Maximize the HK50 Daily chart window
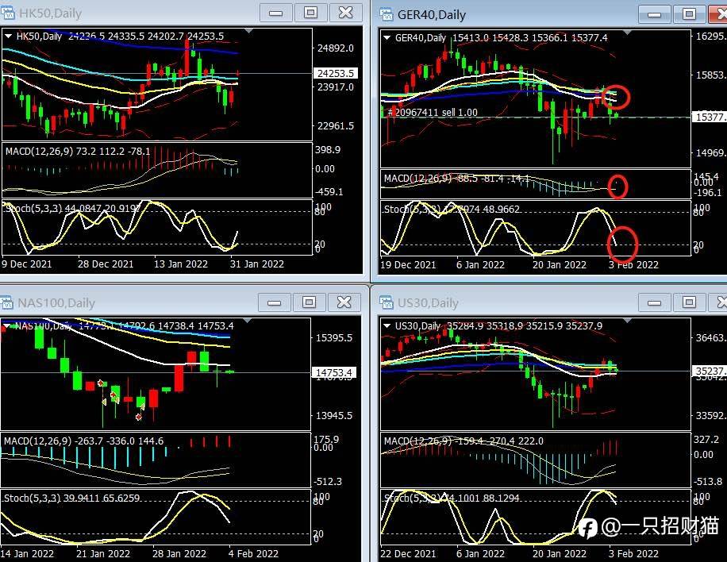The image size is (727, 562). [310, 13]
